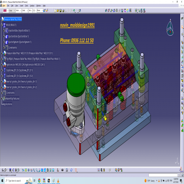Click the Undo icon in top toolbar

pos(74,11)
